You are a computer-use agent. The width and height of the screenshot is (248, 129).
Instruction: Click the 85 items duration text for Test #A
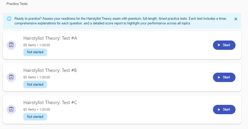tap(37, 45)
